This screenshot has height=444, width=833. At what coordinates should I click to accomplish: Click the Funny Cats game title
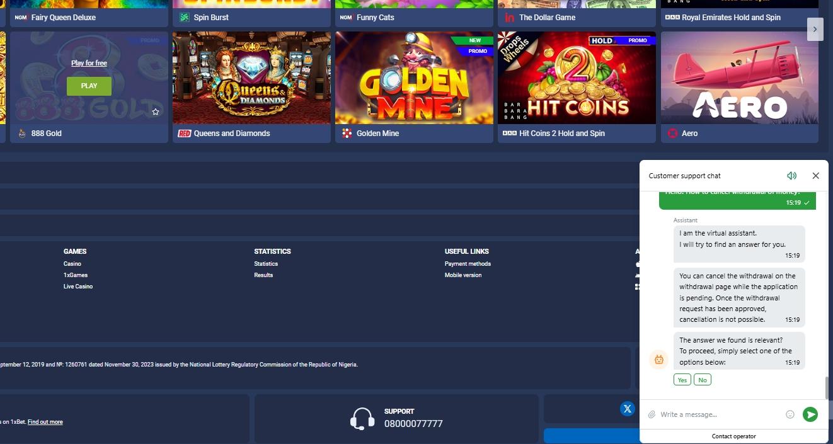click(376, 18)
